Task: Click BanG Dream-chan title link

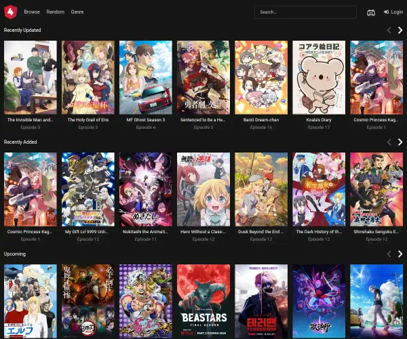Action: pyautogui.click(x=261, y=120)
